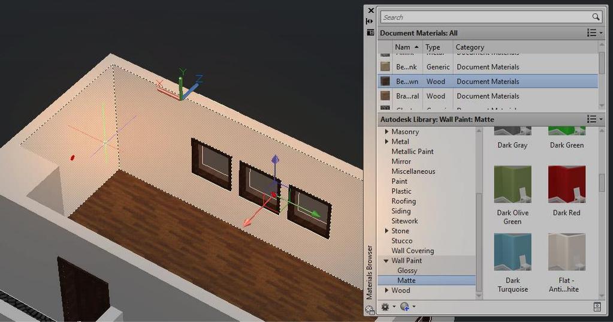Viewport: 613px width, 322px height.
Task: Select the Be...nk Generic material row
Action: pos(488,67)
